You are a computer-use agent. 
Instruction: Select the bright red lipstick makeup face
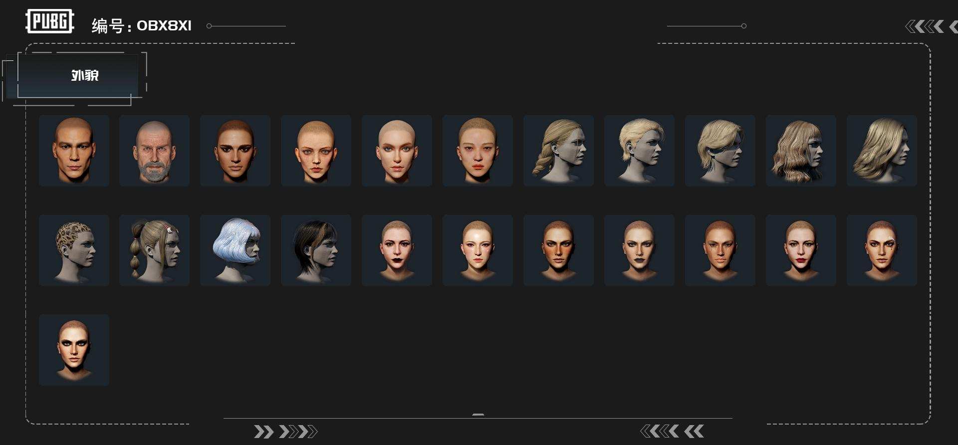(x=801, y=250)
